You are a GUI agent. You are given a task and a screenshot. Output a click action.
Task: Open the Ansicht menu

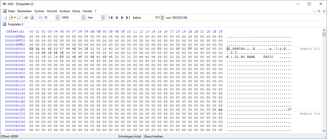[x=52, y=11]
